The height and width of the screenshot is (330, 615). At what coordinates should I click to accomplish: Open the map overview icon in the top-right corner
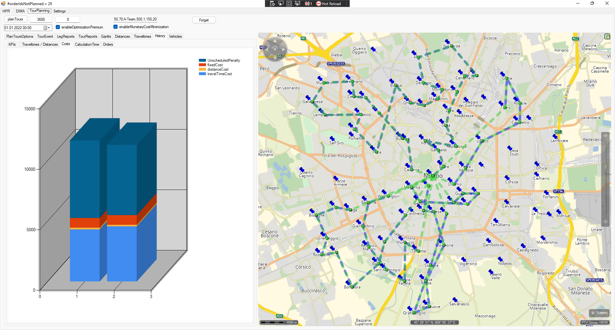(607, 36)
